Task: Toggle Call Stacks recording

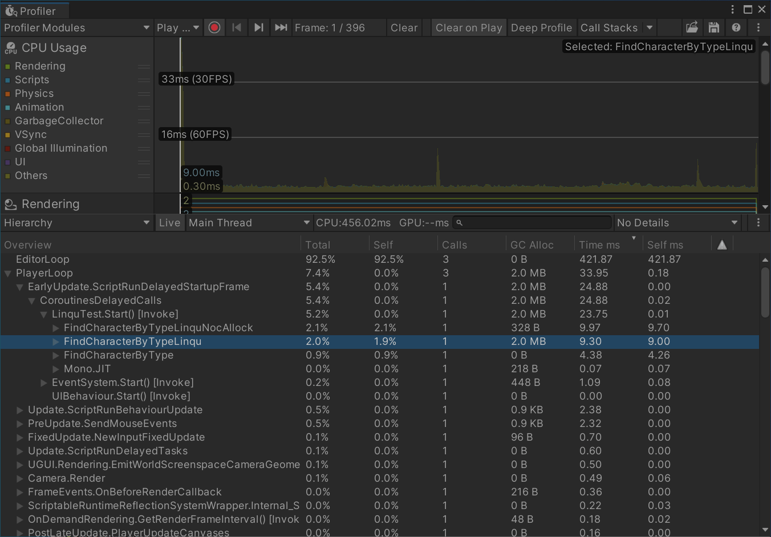Action: pyautogui.click(x=609, y=27)
